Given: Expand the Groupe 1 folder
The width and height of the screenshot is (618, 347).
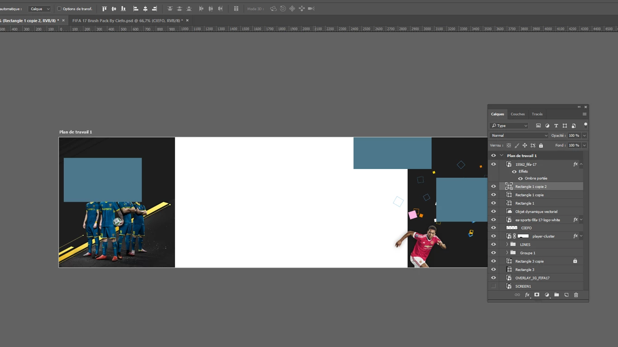Looking at the screenshot, I should [507, 253].
